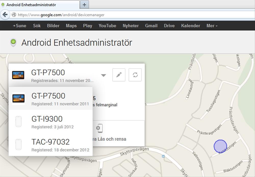Click the GT-I9300 phone icon

coord(18,121)
